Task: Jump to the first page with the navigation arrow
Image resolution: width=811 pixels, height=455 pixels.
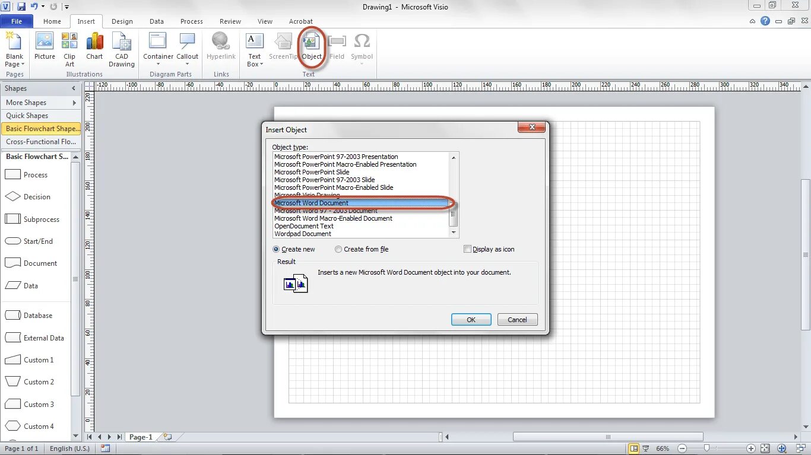Action: tap(90, 437)
